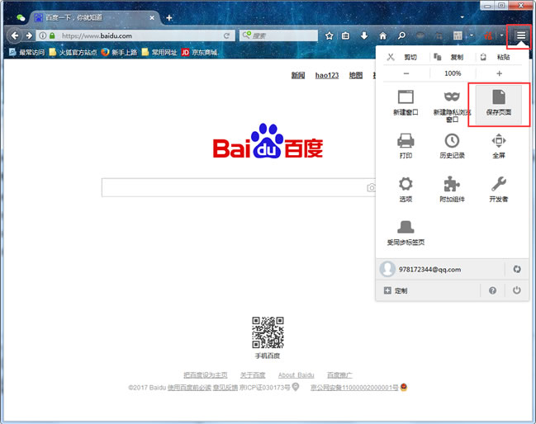Open the downloads arrow icon
Screen dimensions: 536x424
(364, 35)
